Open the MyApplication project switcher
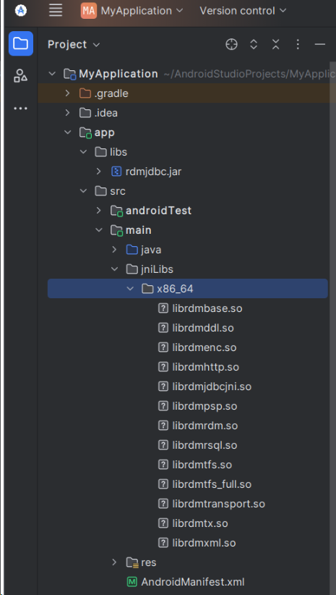Image resolution: width=336 pixels, height=595 pixels. click(x=132, y=11)
